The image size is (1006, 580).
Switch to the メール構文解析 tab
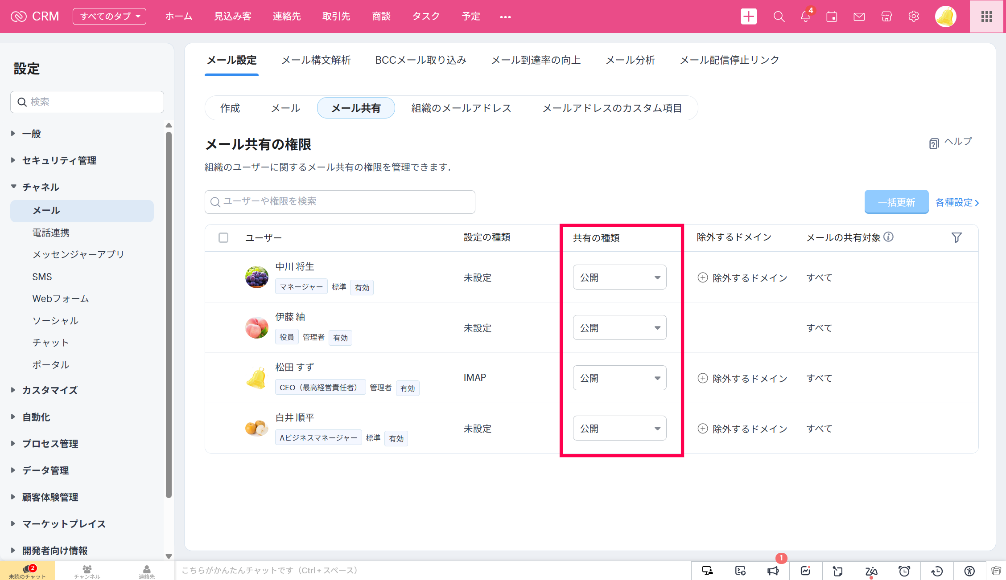[316, 60]
